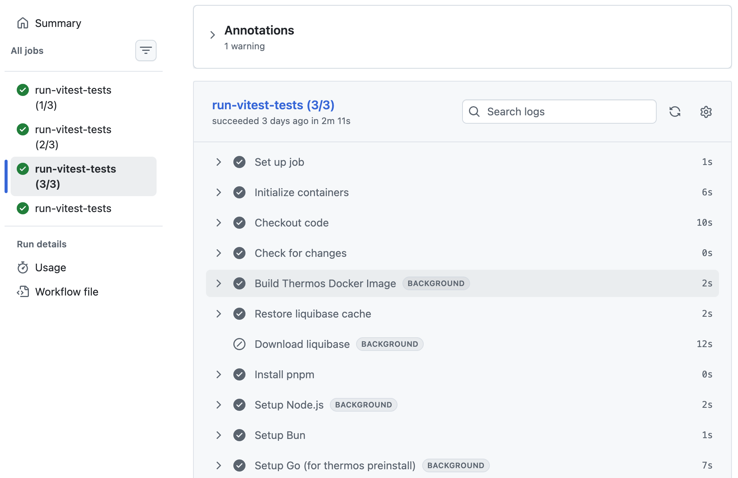Expand the Setup Node.js step

[219, 405]
